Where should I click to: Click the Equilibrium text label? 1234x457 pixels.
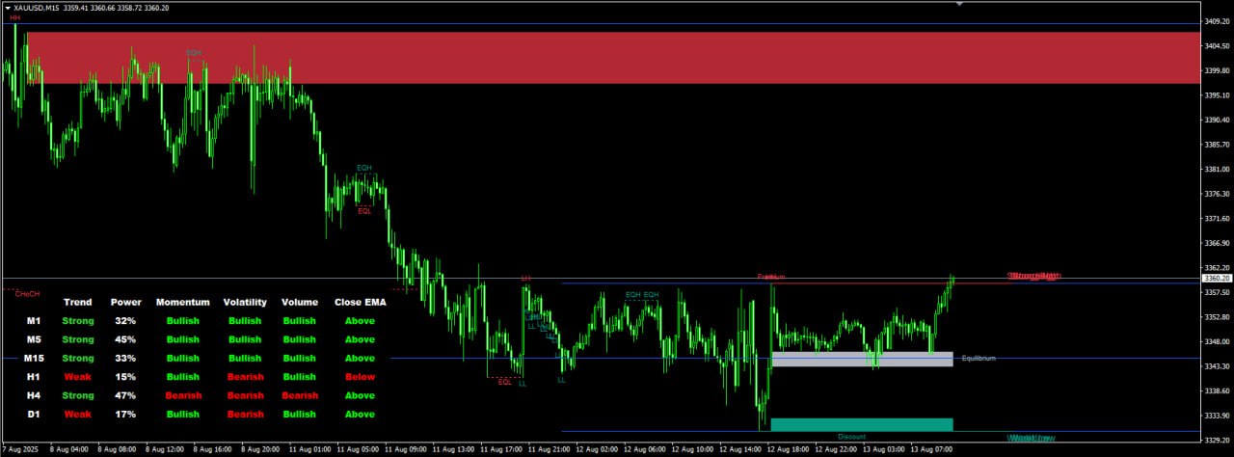pyautogui.click(x=979, y=358)
